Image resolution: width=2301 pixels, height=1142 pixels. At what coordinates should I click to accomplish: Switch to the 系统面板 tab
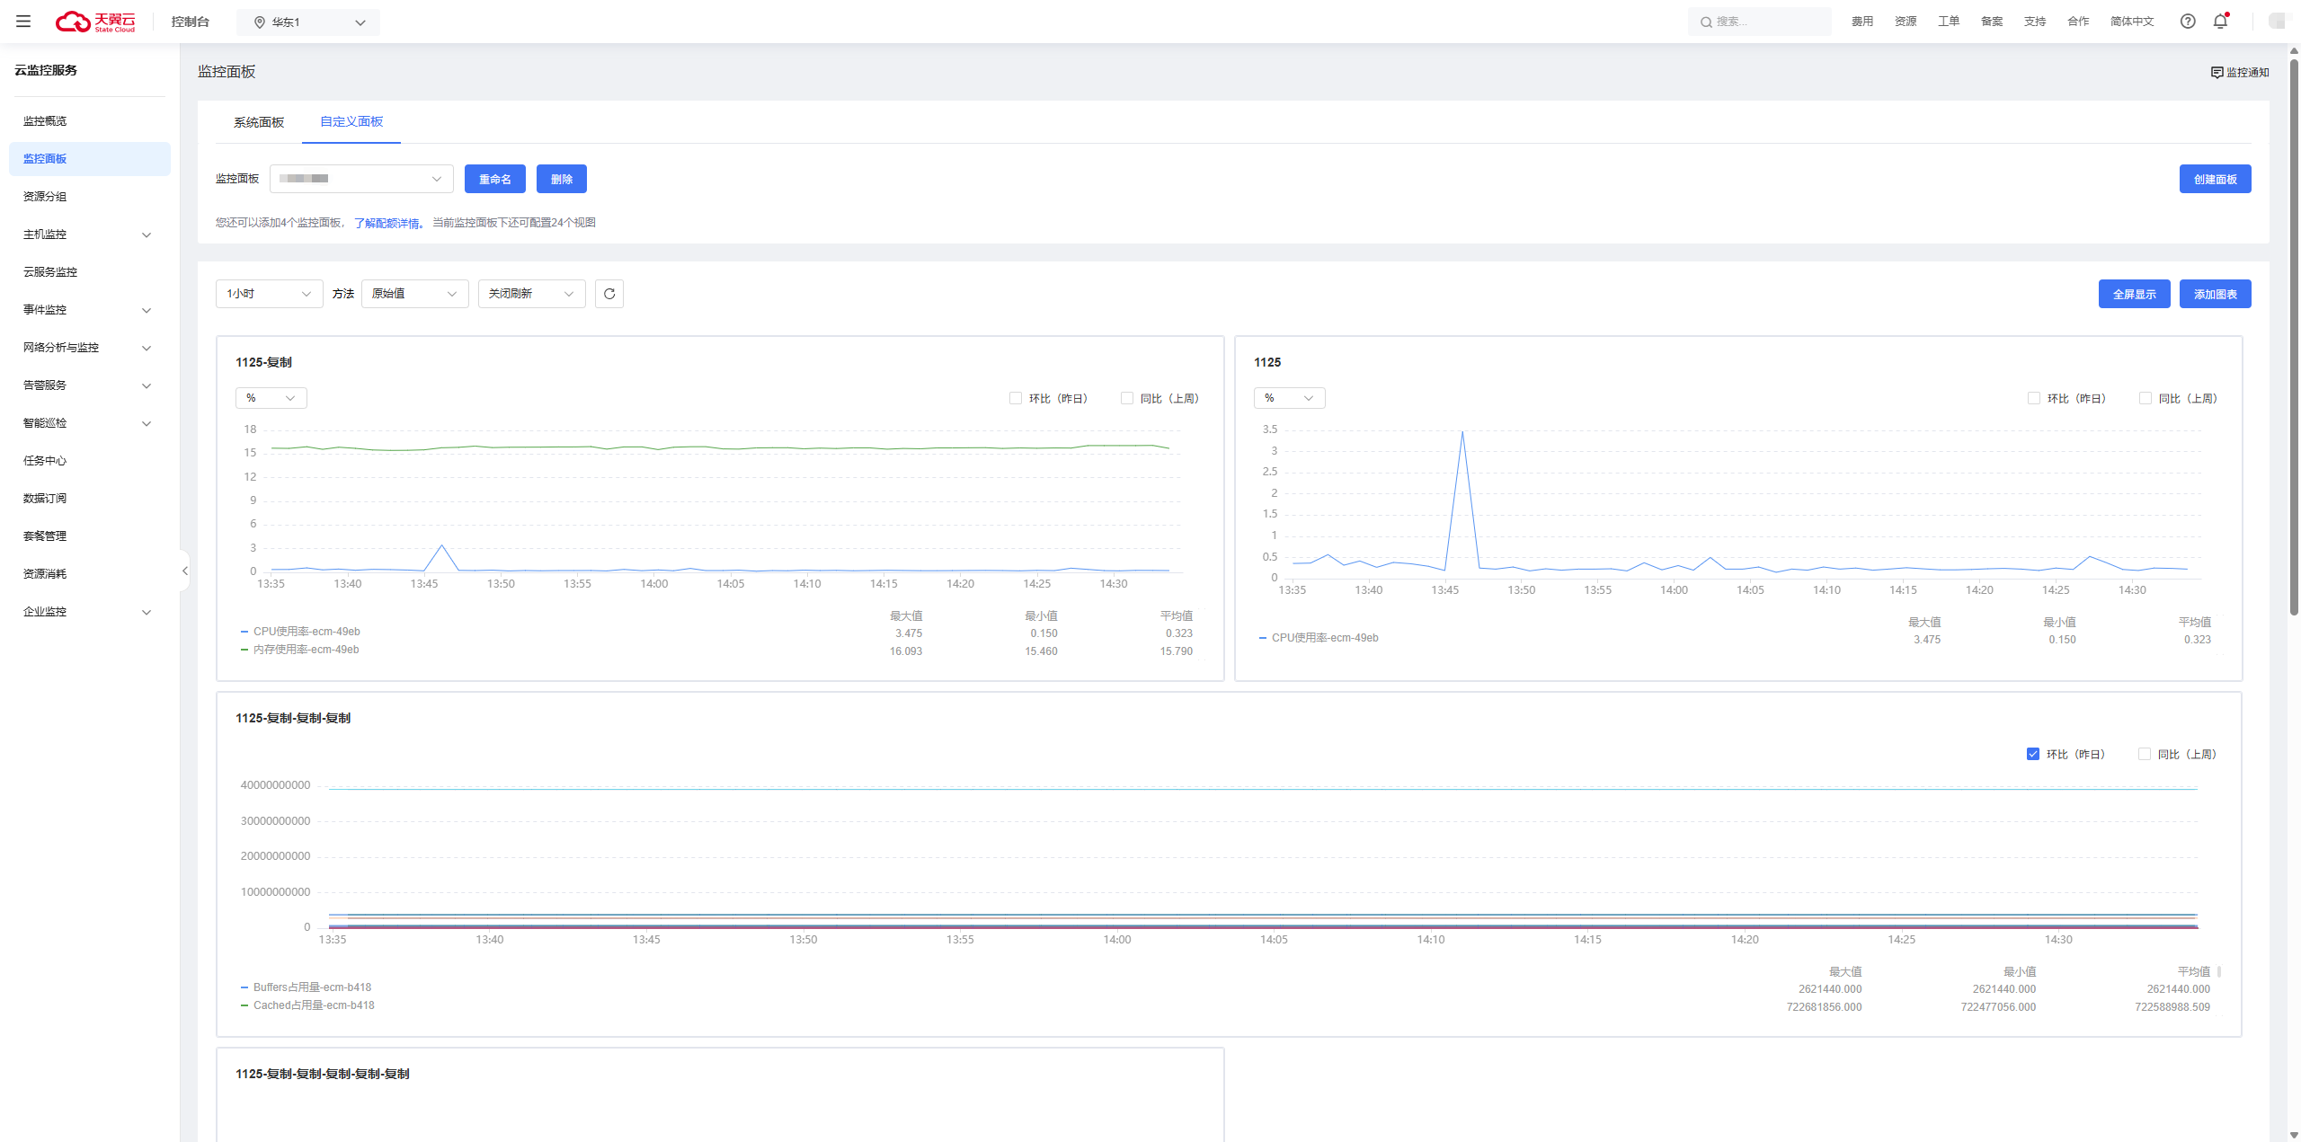tap(259, 122)
